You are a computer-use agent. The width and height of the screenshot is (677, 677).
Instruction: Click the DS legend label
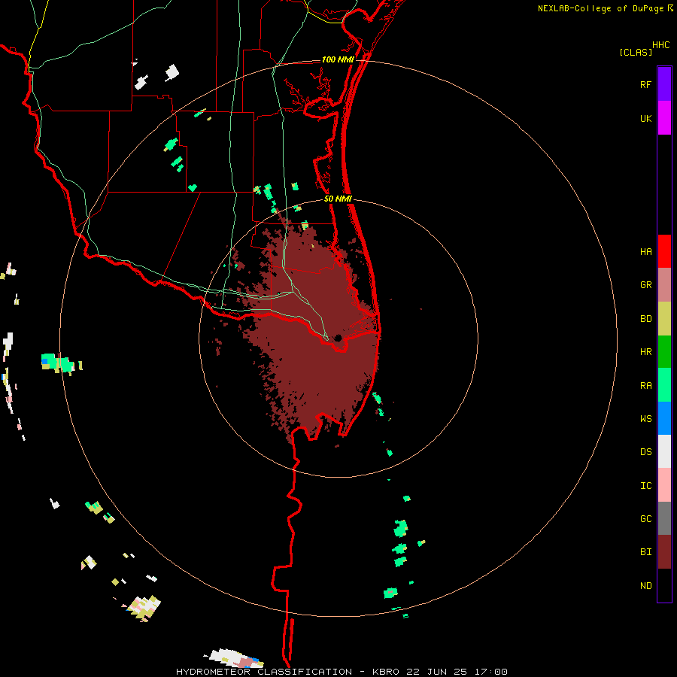tap(645, 452)
